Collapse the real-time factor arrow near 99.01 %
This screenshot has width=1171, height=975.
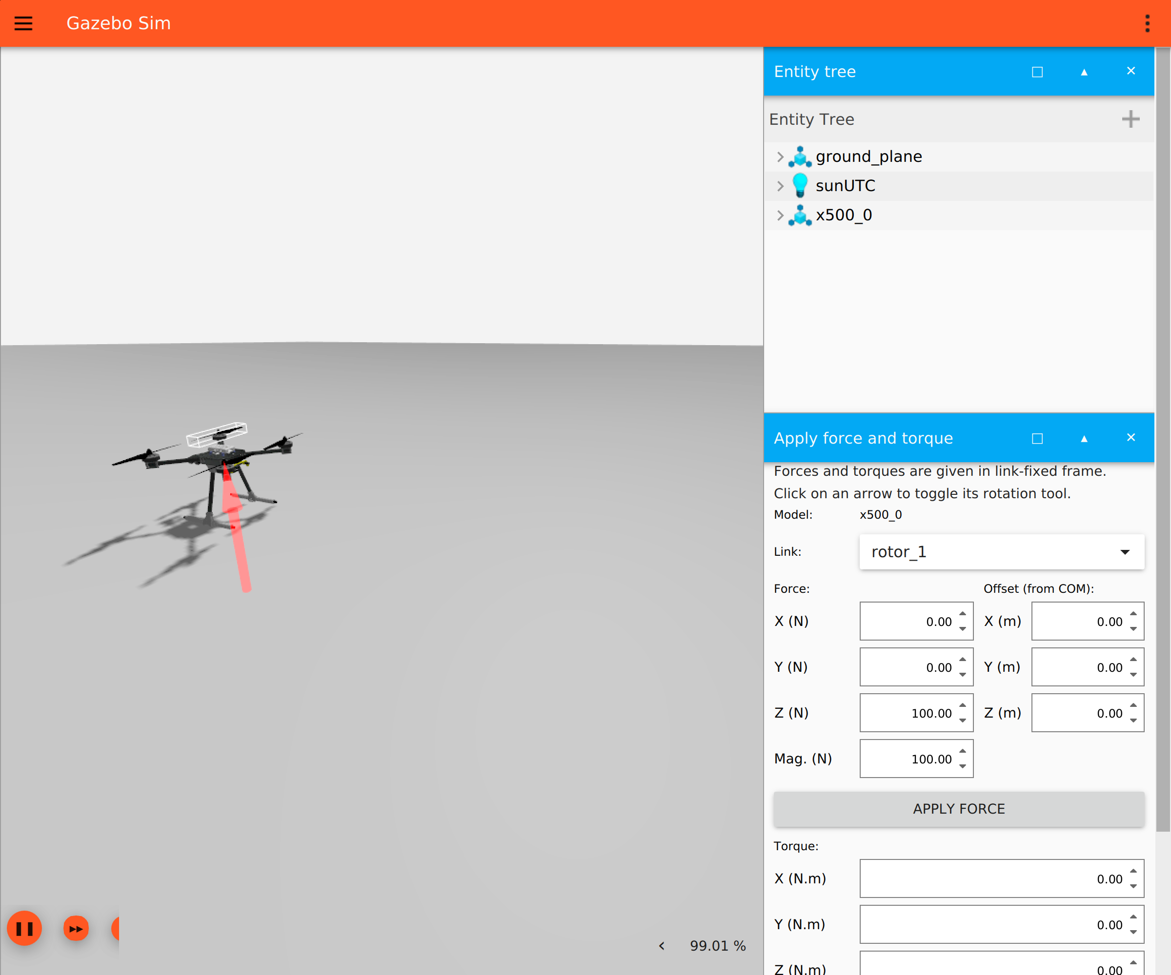(661, 945)
